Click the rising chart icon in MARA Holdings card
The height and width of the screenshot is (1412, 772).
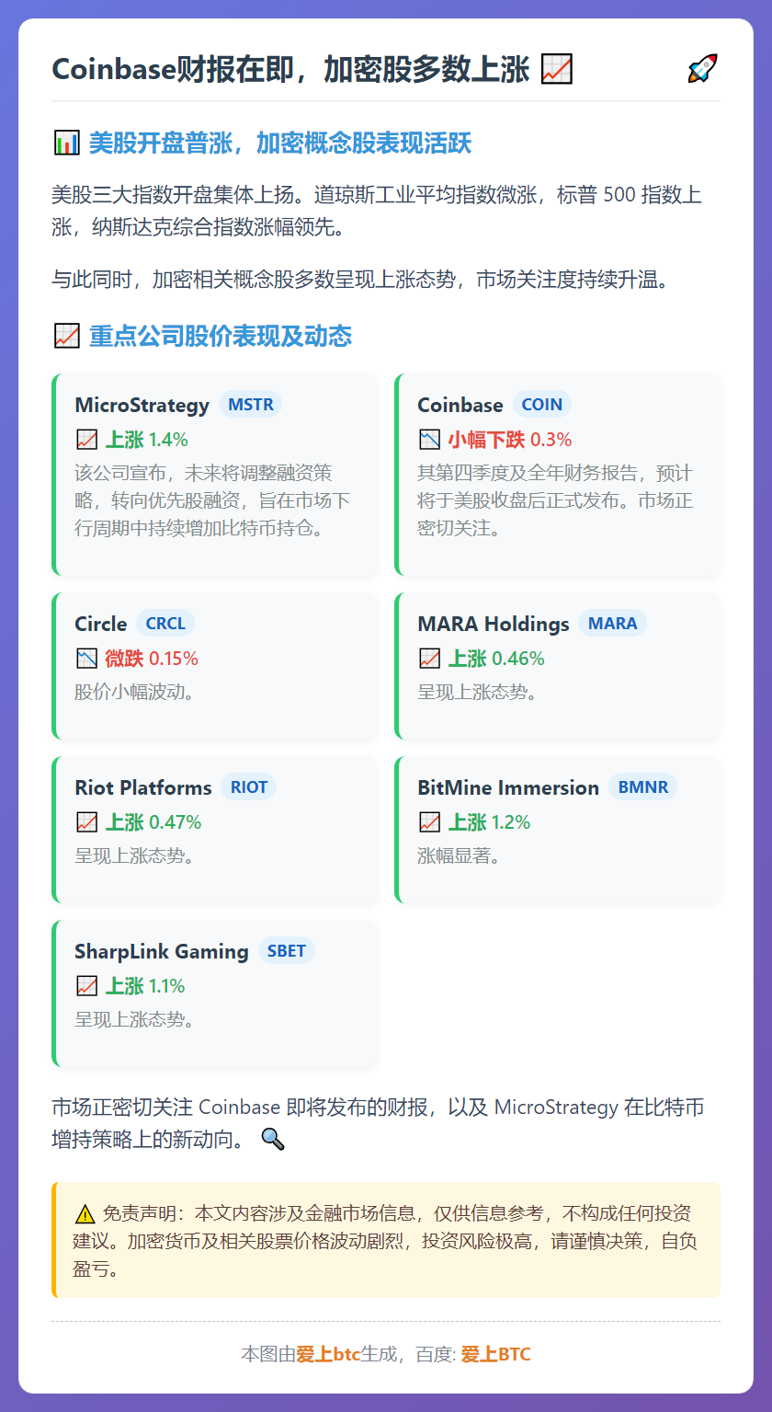coord(429,659)
